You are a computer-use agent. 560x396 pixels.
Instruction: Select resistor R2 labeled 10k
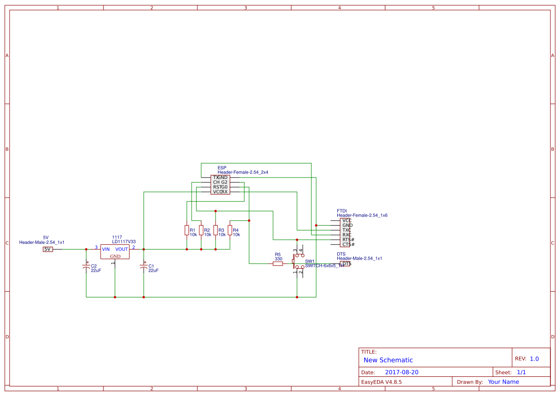click(x=202, y=231)
